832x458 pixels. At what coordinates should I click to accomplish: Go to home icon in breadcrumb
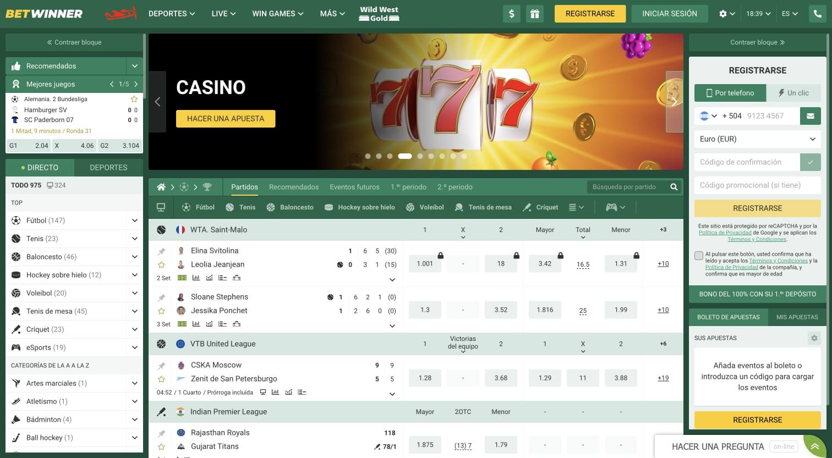[x=161, y=187]
